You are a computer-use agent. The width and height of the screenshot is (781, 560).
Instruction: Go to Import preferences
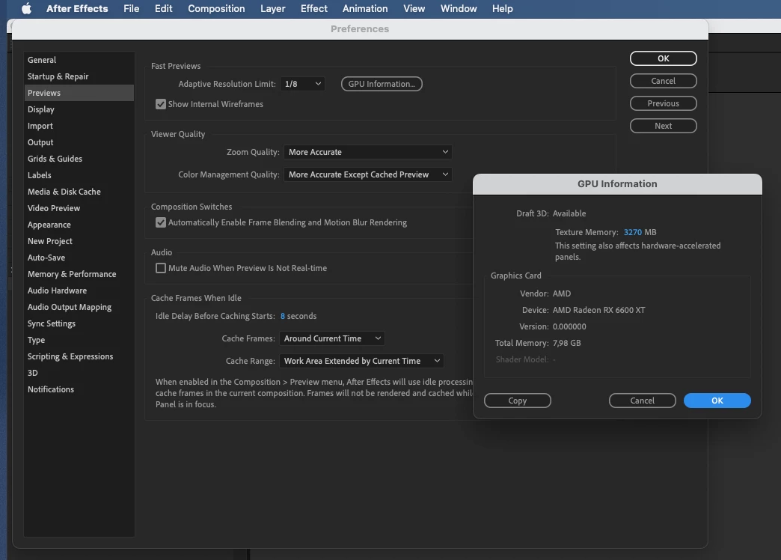coord(79,126)
